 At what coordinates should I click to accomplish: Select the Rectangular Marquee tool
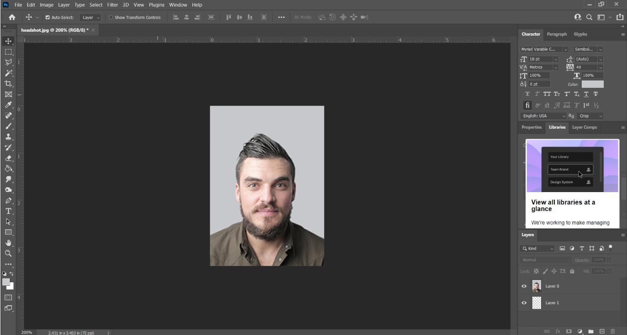pos(8,51)
